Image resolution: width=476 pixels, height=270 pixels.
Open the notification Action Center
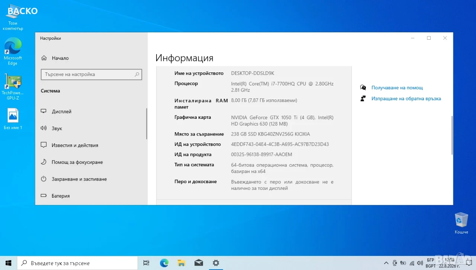pyautogui.click(x=469, y=263)
